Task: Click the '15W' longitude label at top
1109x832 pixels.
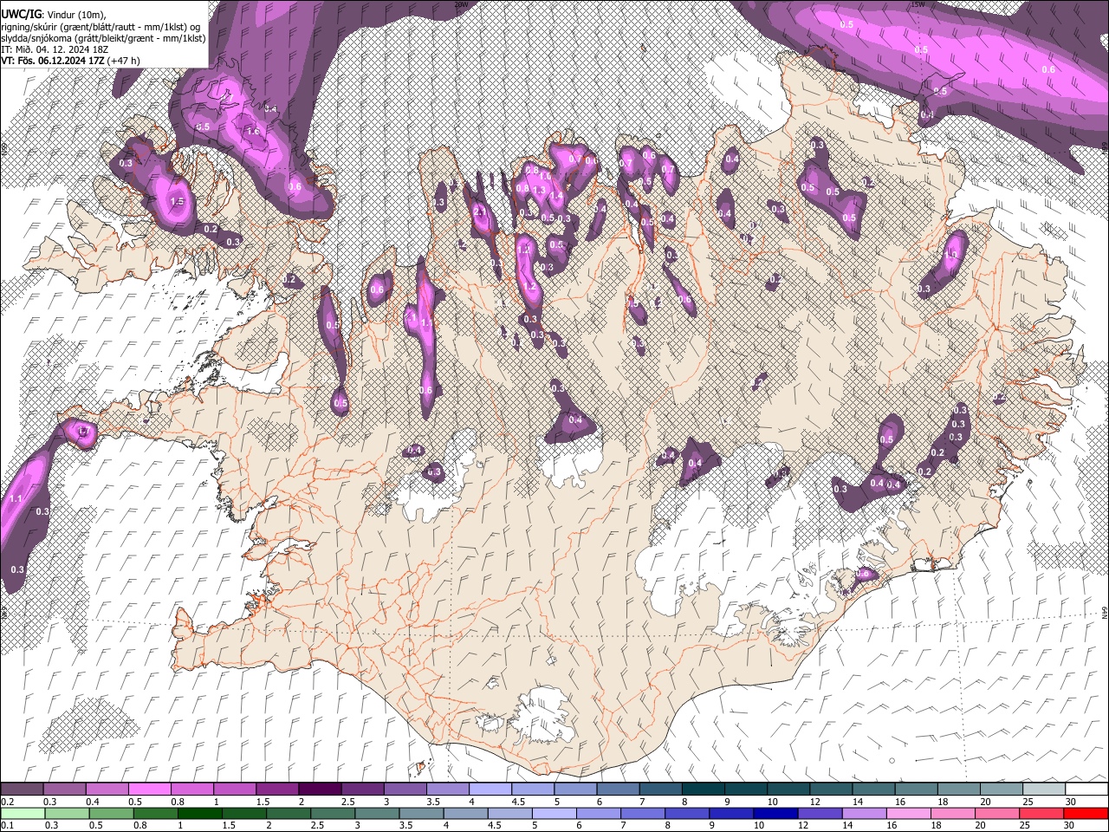Action: click(917, 4)
